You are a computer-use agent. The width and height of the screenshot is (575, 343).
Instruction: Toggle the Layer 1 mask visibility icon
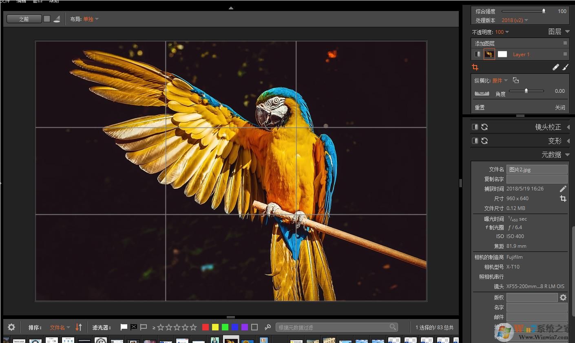pos(477,54)
